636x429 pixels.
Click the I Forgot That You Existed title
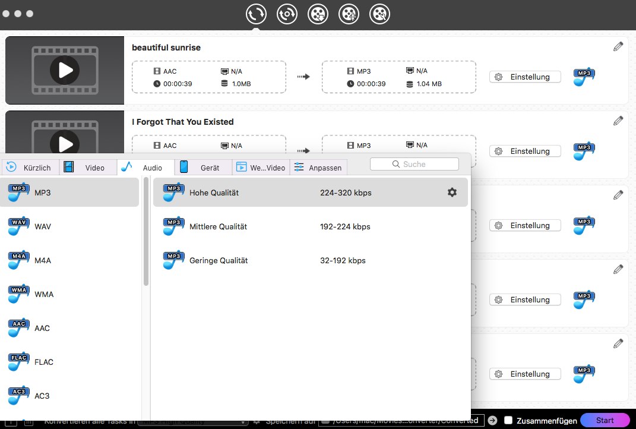pos(182,122)
